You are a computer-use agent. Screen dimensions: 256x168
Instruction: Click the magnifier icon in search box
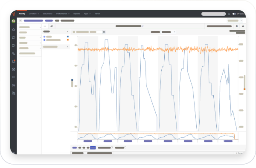[224, 14]
